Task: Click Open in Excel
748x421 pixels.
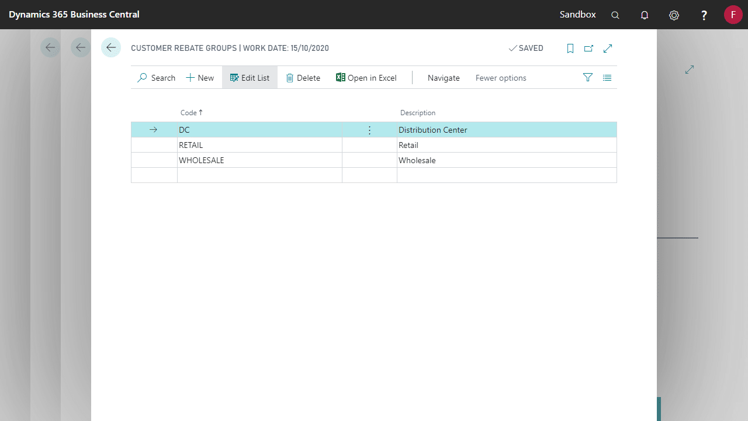Action: pyautogui.click(x=366, y=78)
